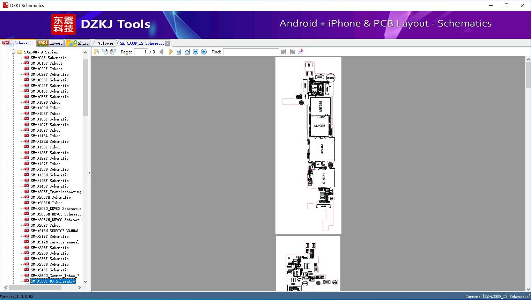Open SM-A115A Tshoo entry

point(45,136)
